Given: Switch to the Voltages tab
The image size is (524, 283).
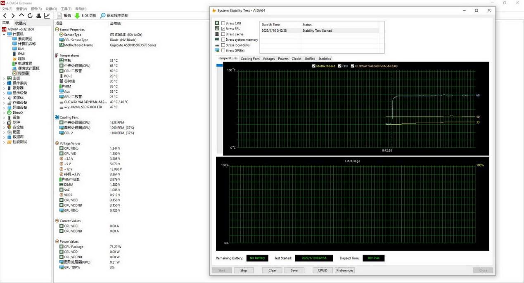Looking at the screenshot, I should (269, 58).
